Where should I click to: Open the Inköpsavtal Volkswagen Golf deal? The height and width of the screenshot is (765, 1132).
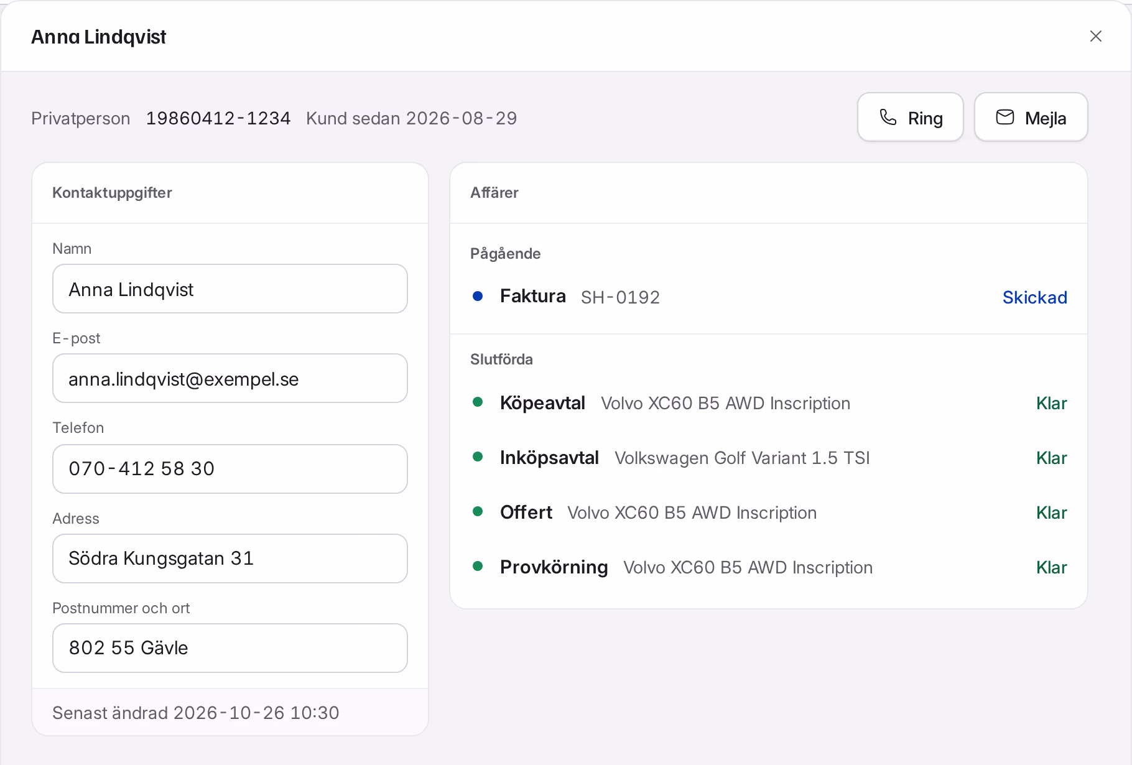point(769,458)
